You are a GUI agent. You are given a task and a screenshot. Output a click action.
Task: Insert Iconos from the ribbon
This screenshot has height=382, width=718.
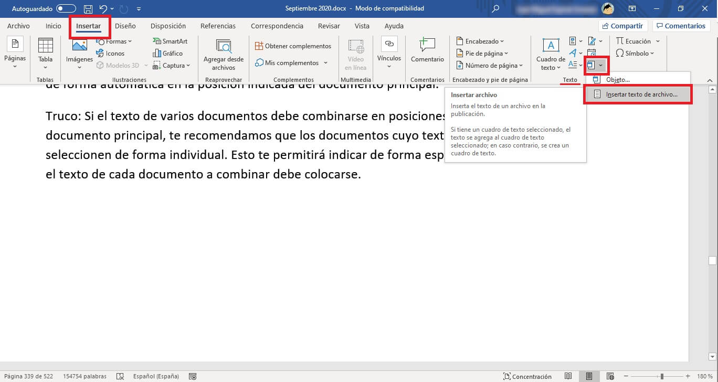click(111, 53)
